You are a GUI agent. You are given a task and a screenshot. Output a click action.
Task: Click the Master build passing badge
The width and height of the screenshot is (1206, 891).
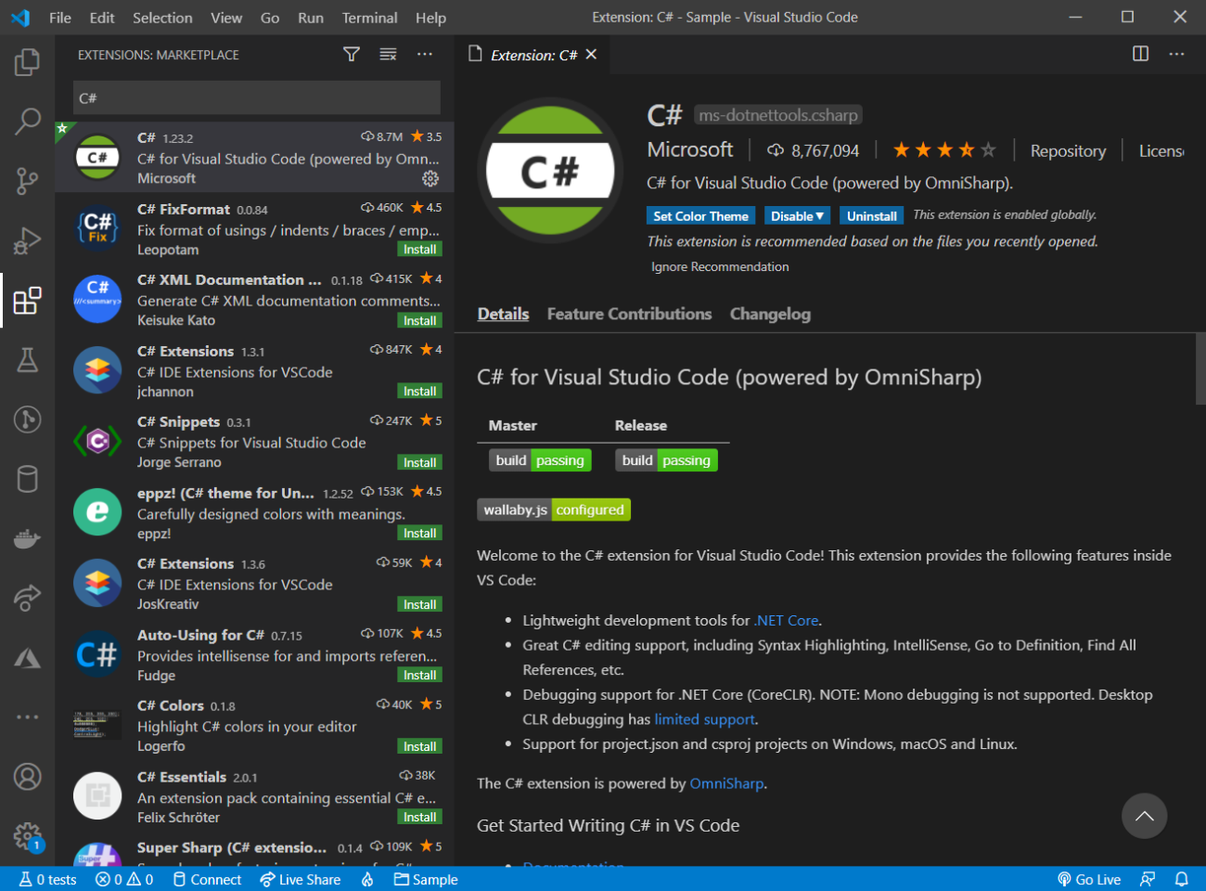coord(540,460)
